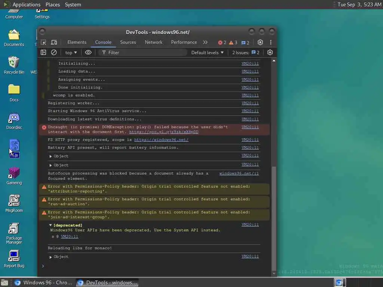This screenshot has width=383, height=287.
Task: Select the Documents desktop icon
Action: (x=14, y=38)
